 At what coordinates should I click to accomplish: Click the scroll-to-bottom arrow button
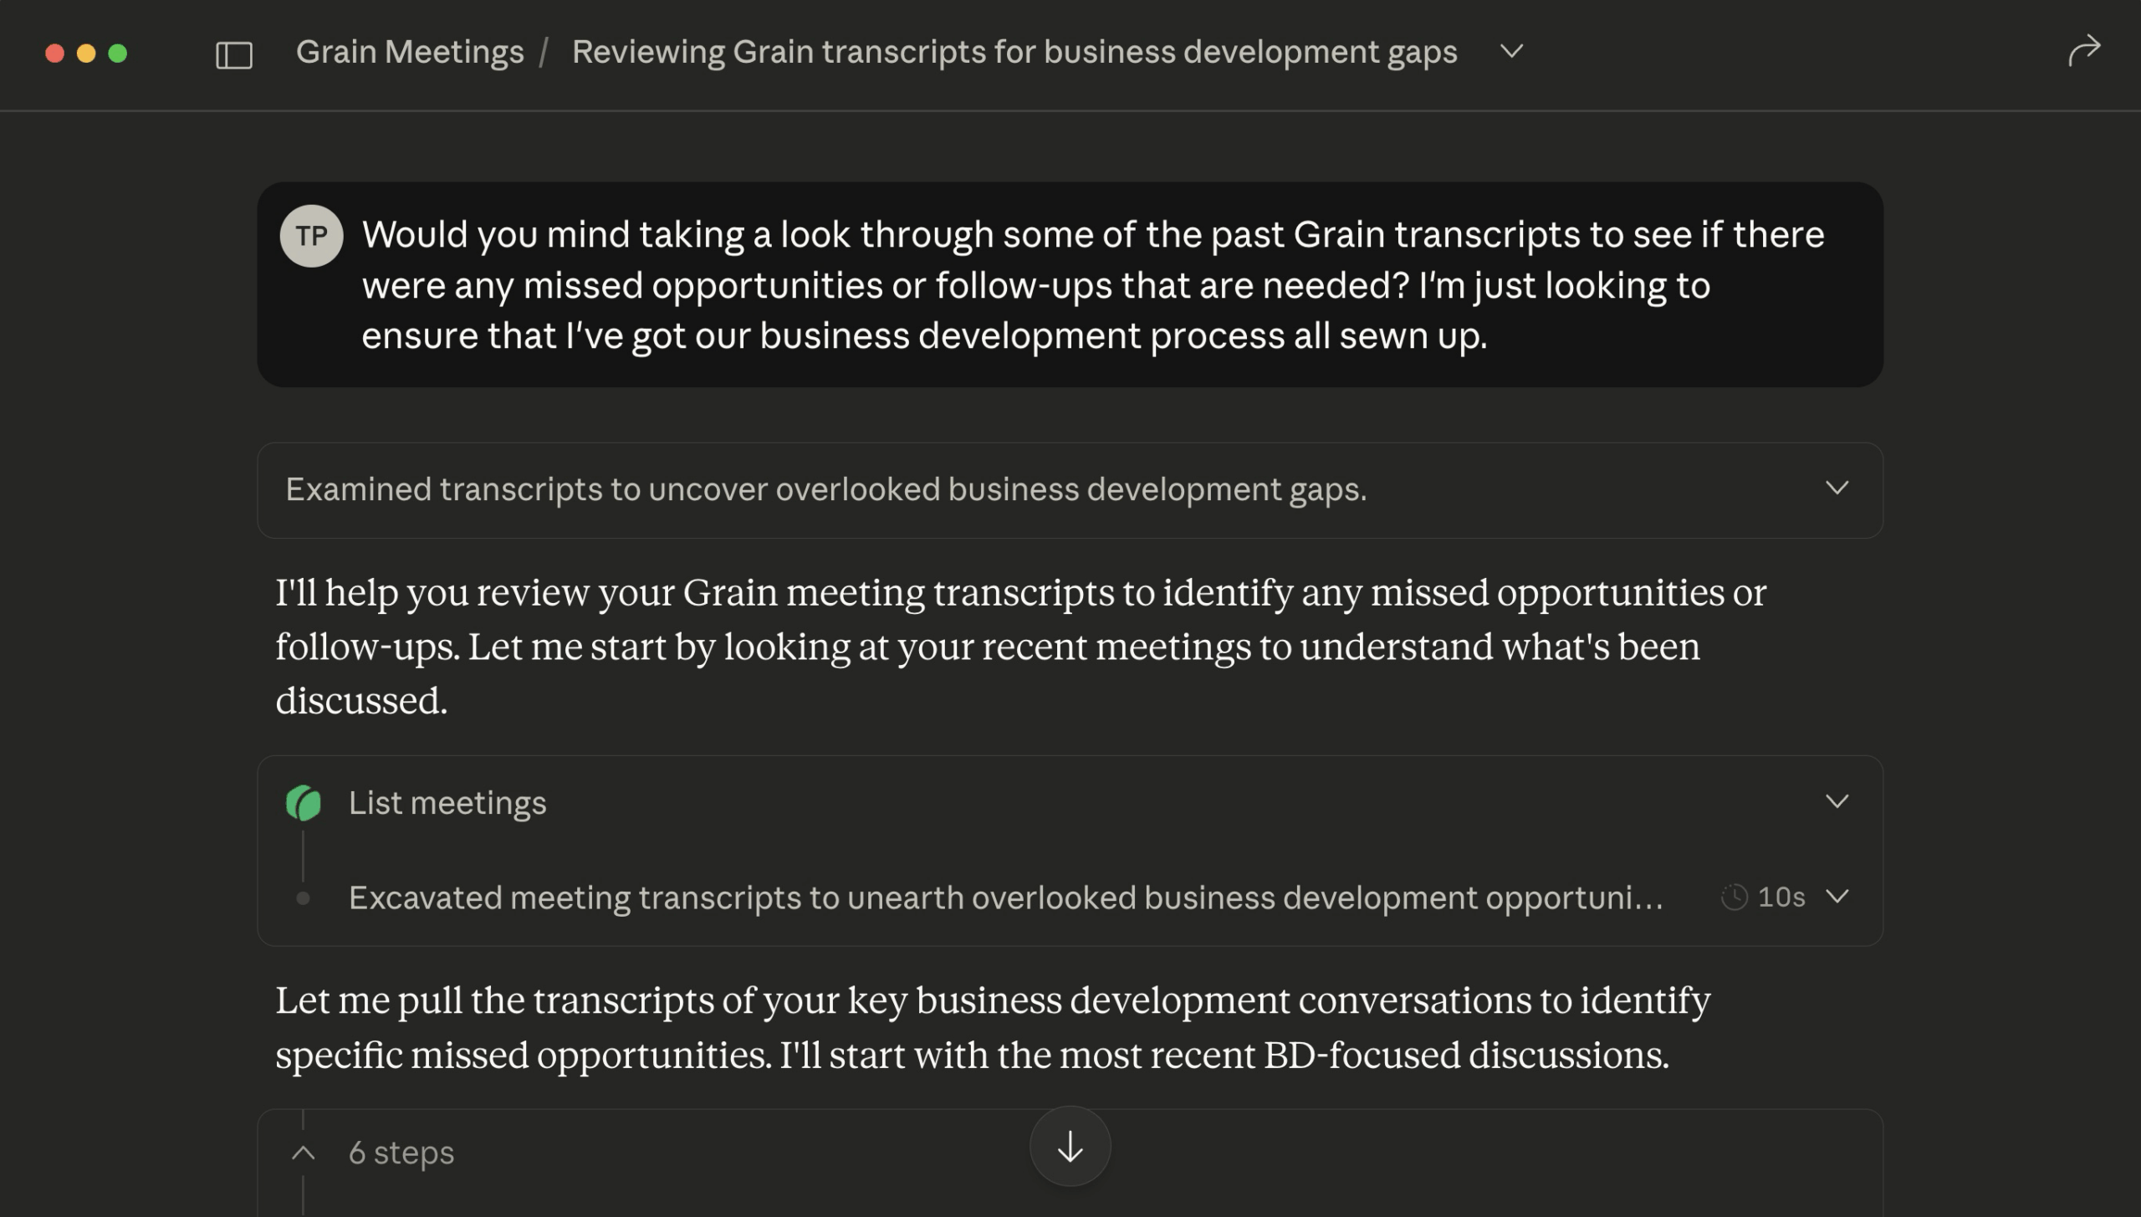pyautogui.click(x=1070, y=1147)
